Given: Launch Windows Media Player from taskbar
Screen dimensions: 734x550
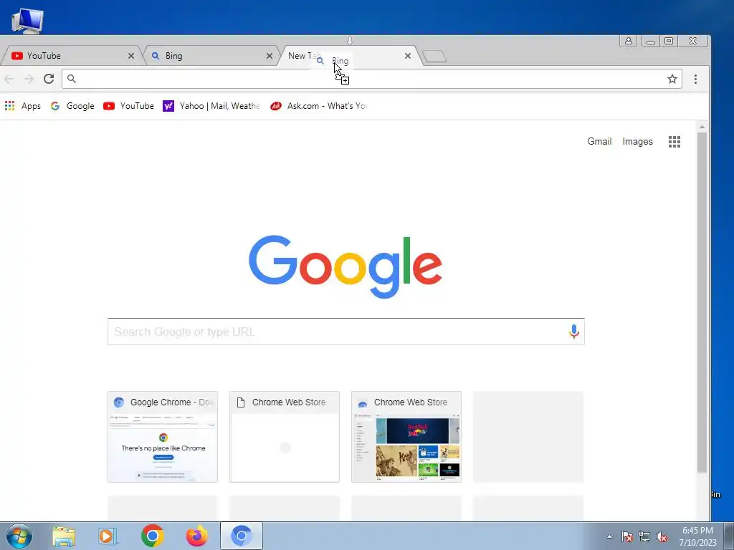Looking at the screenshot, I should [x=108, y=536].
